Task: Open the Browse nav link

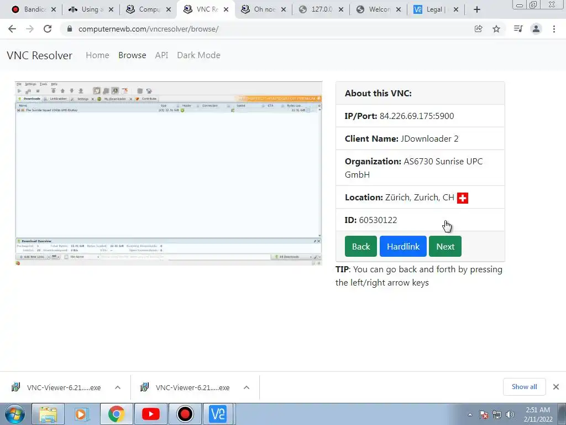Action: click(x=132, y=55)
